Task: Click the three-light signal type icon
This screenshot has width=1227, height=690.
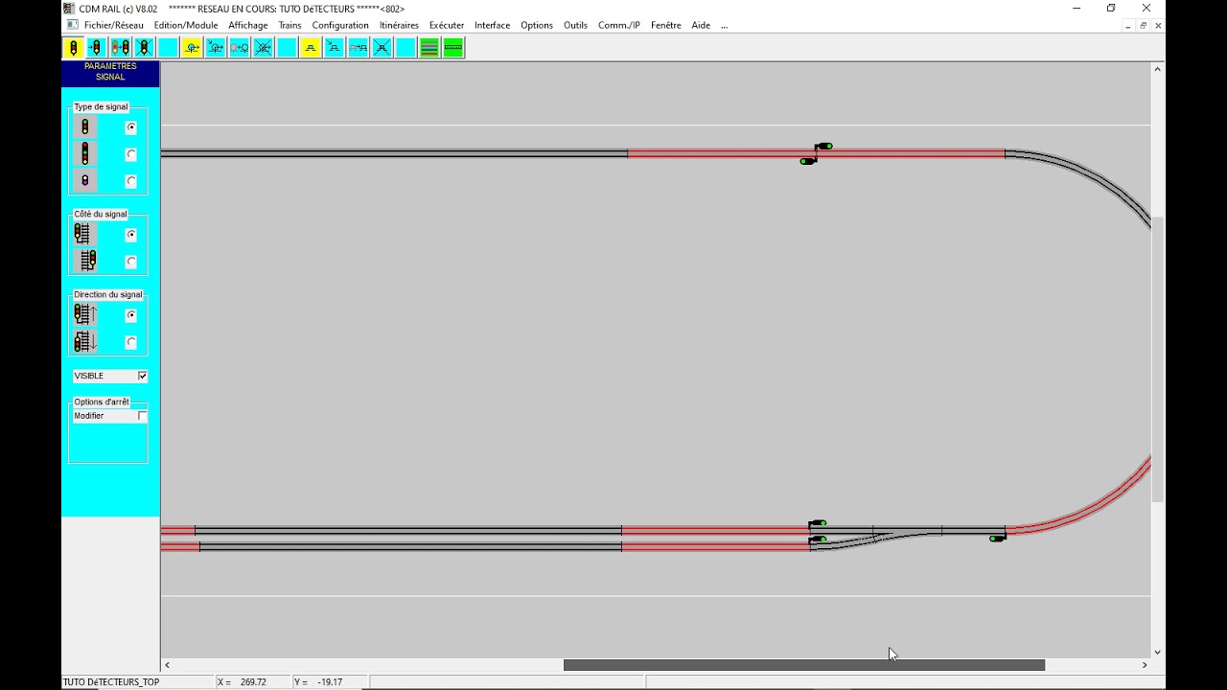Action: [x=85, y=126]
